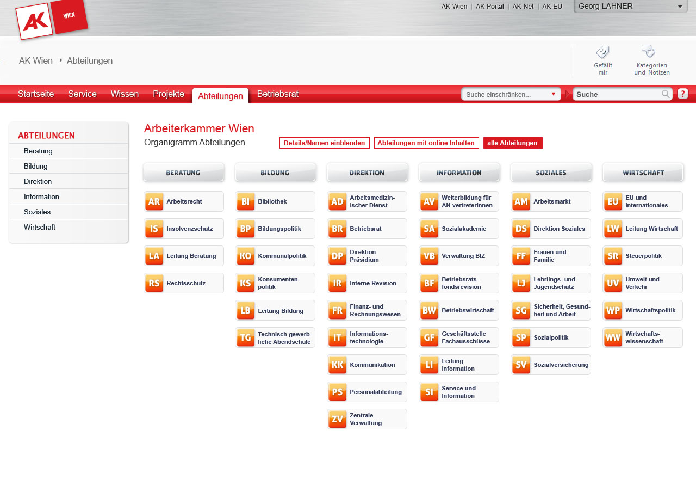Open the LA Leitung Beratung icon
Image resolution: width=696 pixels, height=479 pixels.
154,256
